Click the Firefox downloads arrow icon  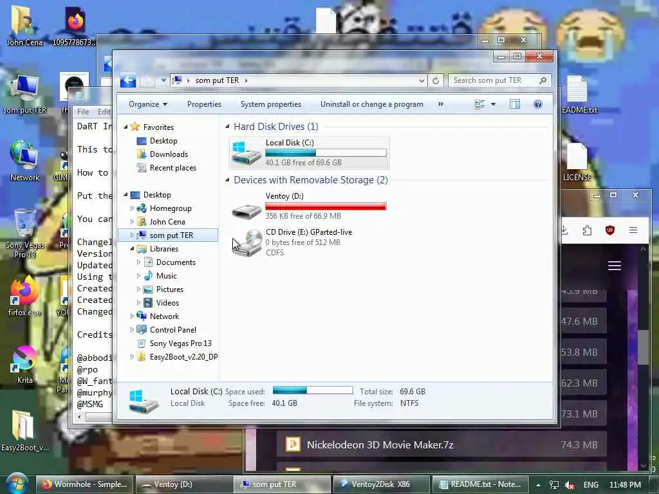coord(565,230)
